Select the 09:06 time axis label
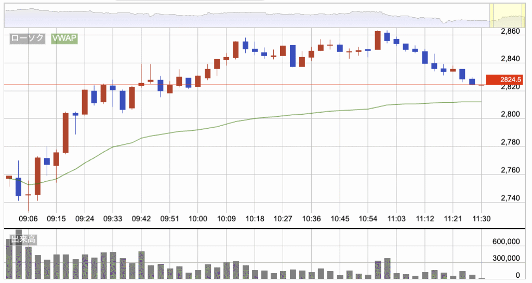 (x=28, y=219)
